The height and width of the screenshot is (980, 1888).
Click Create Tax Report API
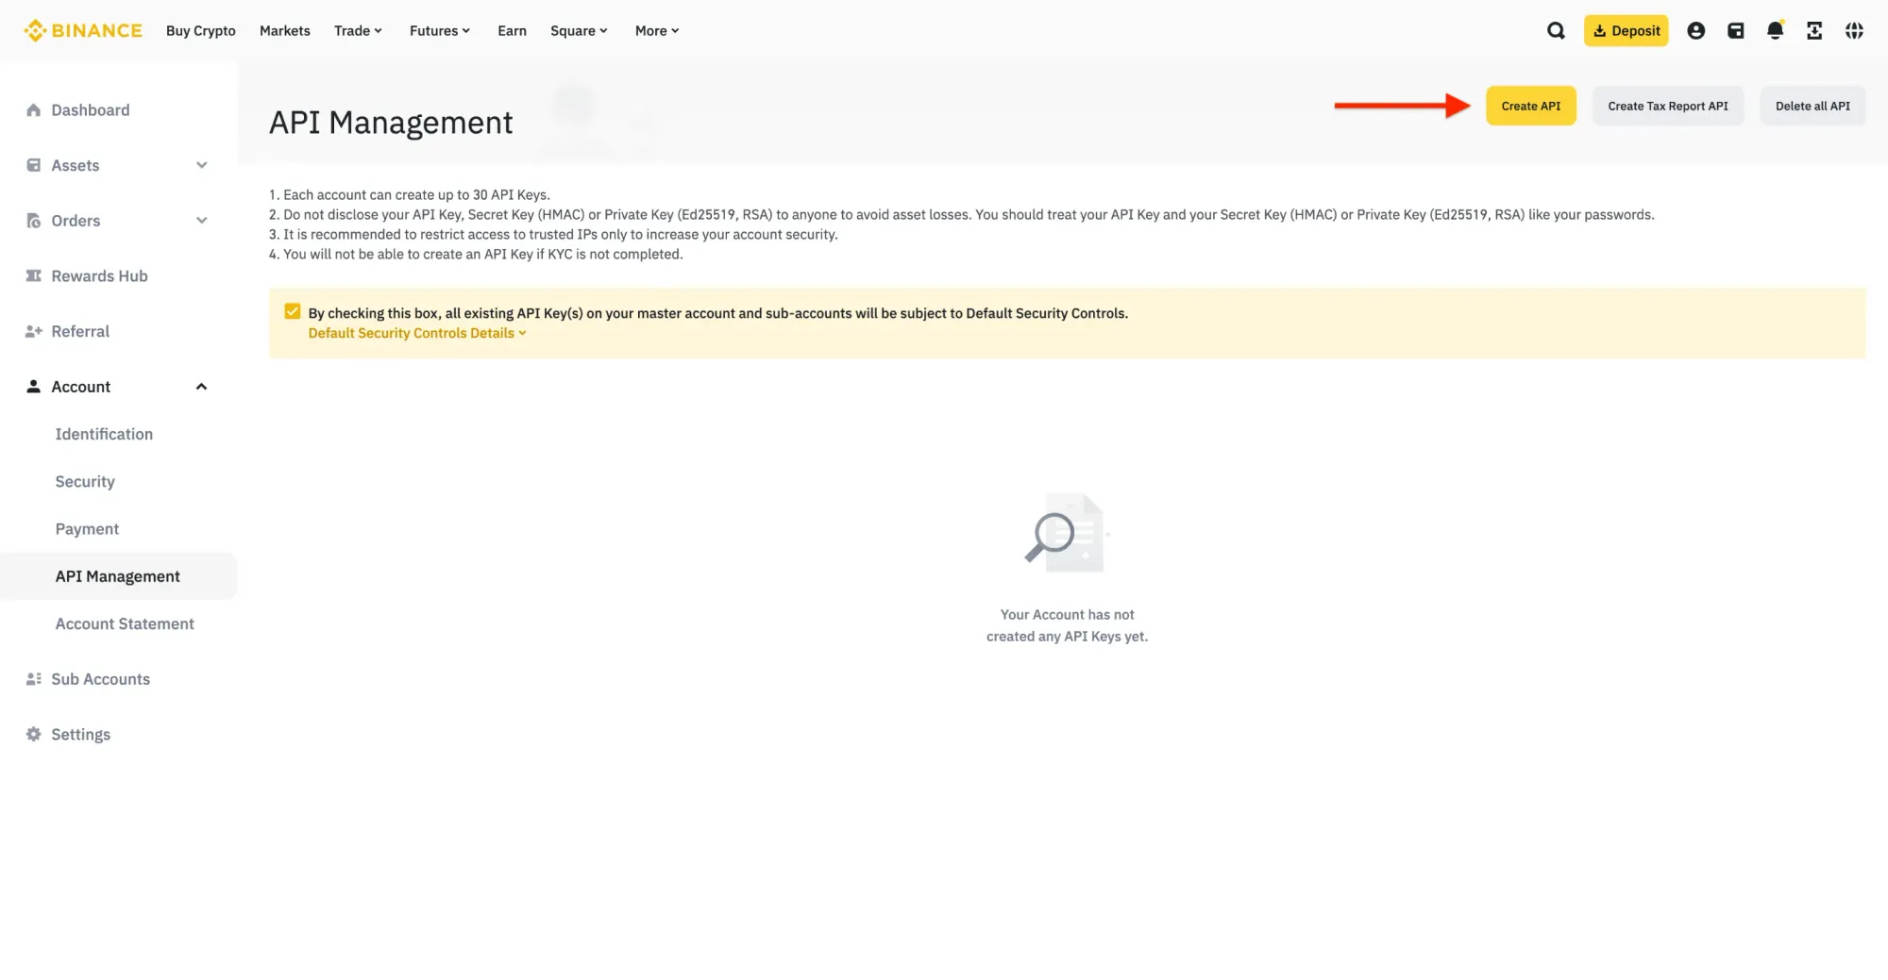1667,106
